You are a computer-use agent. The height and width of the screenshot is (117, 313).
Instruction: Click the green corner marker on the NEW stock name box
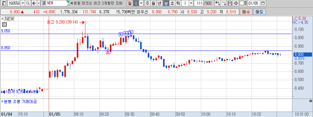(x=68, y=2)
